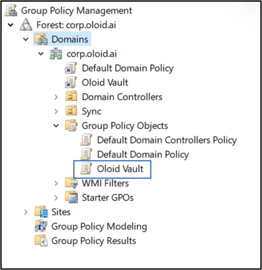Click the Group Policy Management root icon
The height and width of the screenshot is (270, 262).
click(11, 10)
